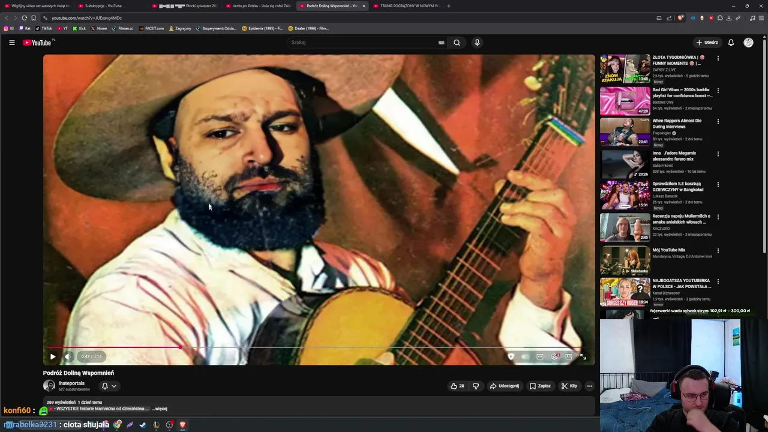Open ZŁOTA TYGODNIÓWKA video thumbnail
The image size is (768, 432).
tap(625, 68)
